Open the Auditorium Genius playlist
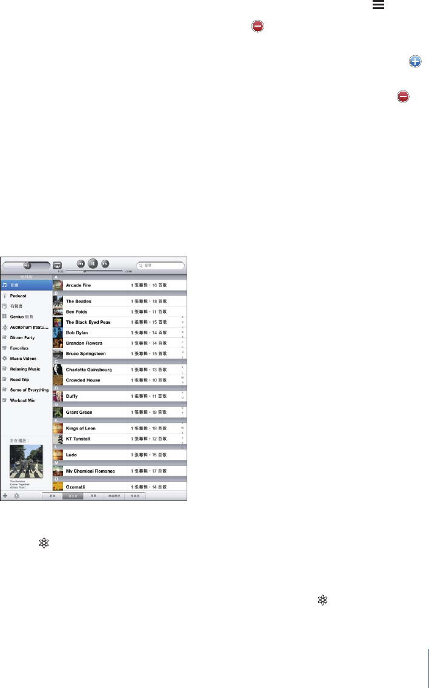The width and height of the screenshot is (429, 688). click(26, 328)
